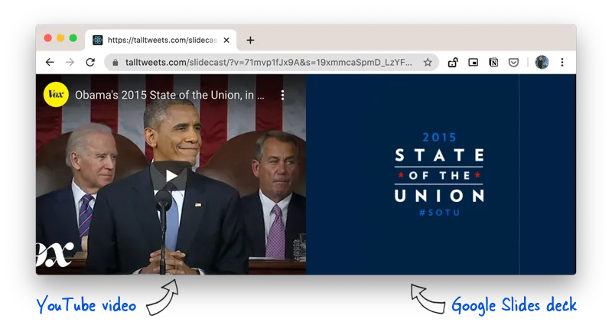The image size is (612, 322).
Task: Close the talltweets slidecast tab
Action: pos(226,40)
